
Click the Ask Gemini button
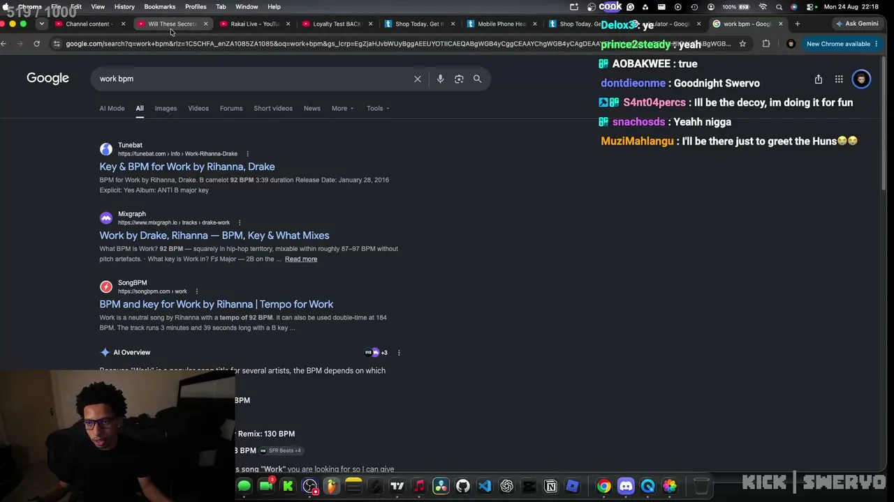858,24
